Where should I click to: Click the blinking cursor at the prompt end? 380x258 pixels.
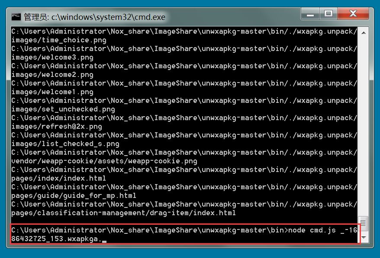pyautogui.click(x=104, y=241)
